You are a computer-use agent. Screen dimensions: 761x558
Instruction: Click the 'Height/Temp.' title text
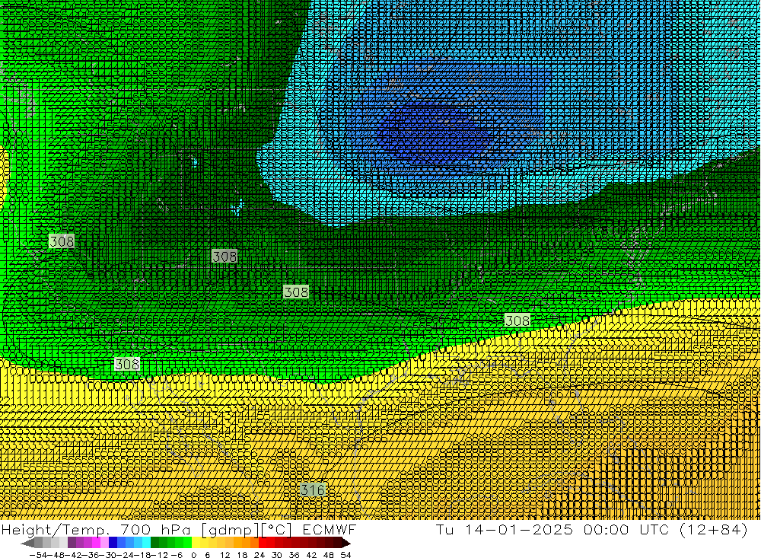point(56,529)
